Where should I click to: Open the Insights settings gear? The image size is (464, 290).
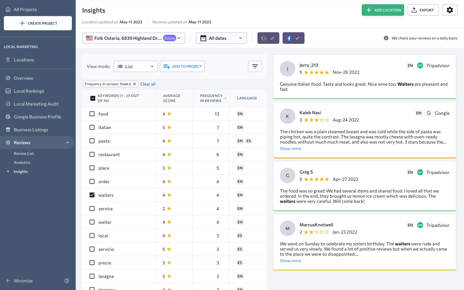450,10
